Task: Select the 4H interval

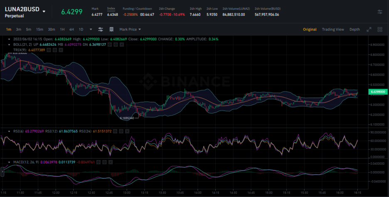Action: (x=71, y=29)
